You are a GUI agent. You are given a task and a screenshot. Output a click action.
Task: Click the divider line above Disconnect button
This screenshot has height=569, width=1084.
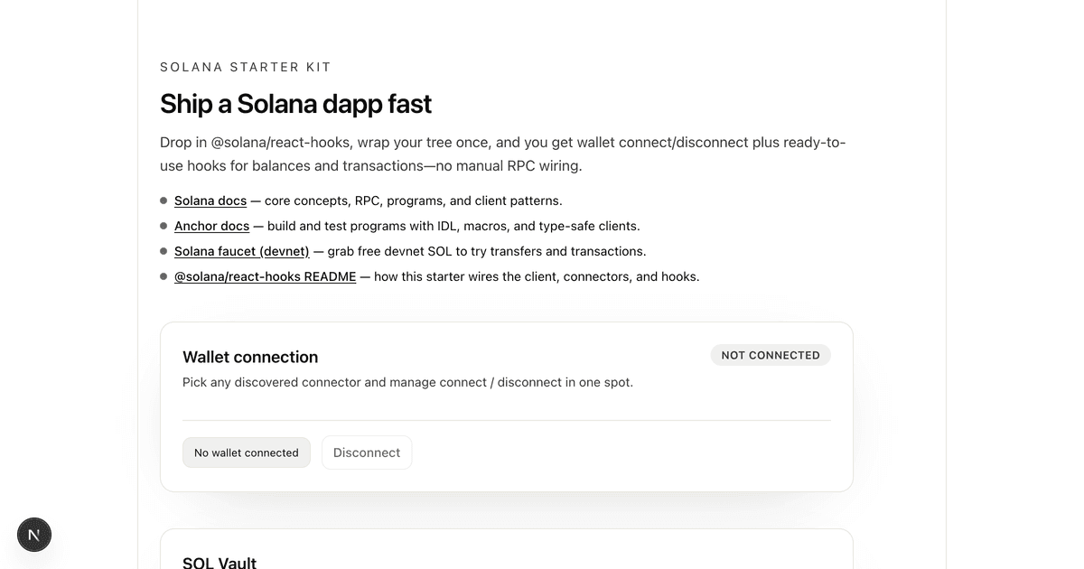tap(506, 418)
